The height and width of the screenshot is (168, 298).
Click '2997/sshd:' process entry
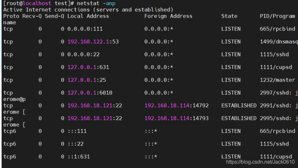click(x=276, y=93)
